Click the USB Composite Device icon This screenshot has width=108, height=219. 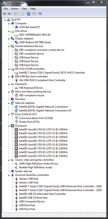point(16,201)
